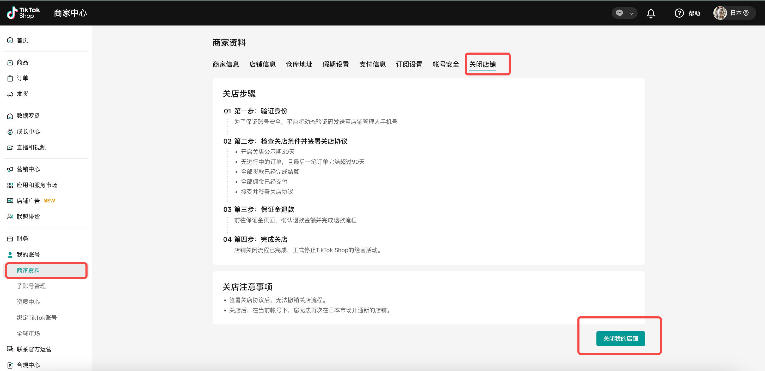The image size is (765, 371).
Task: Open 子账号管理 in the sidebar
Action: (31, 286)
